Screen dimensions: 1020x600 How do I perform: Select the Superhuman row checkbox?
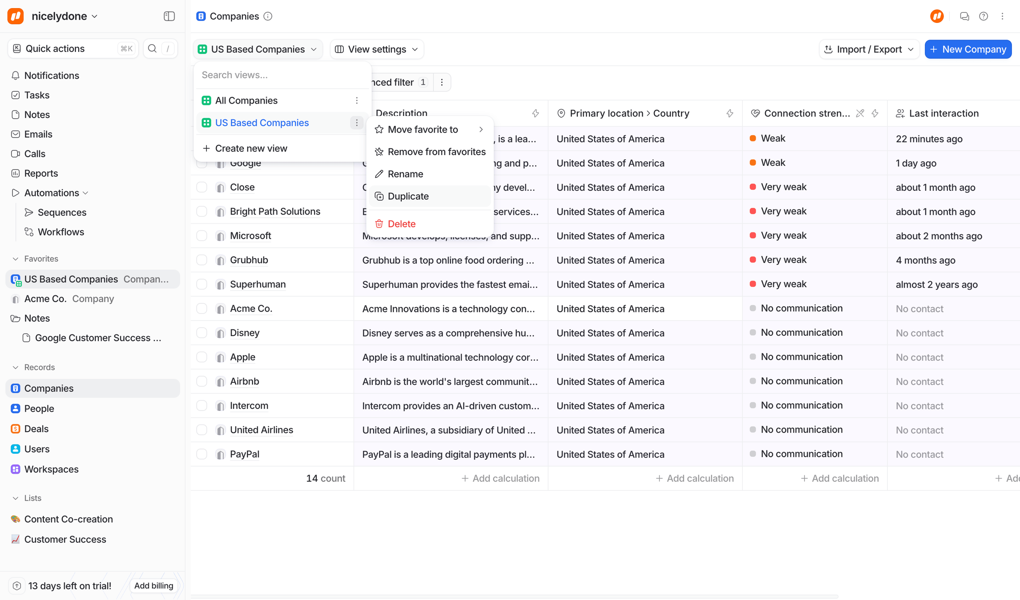tap(202, 284)
